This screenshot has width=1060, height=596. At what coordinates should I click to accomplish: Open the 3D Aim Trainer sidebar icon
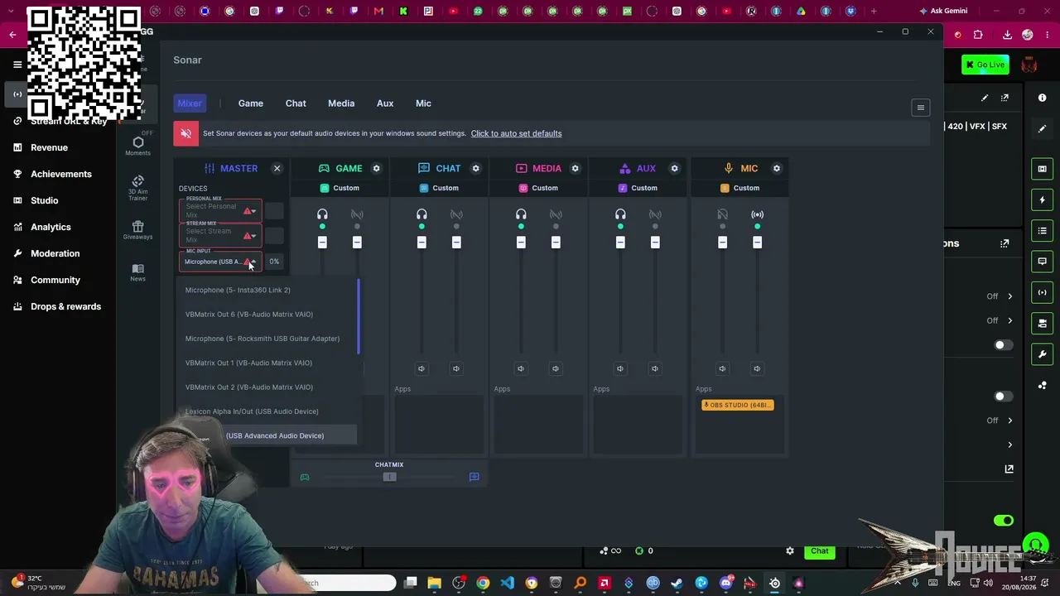coord(137,188)
